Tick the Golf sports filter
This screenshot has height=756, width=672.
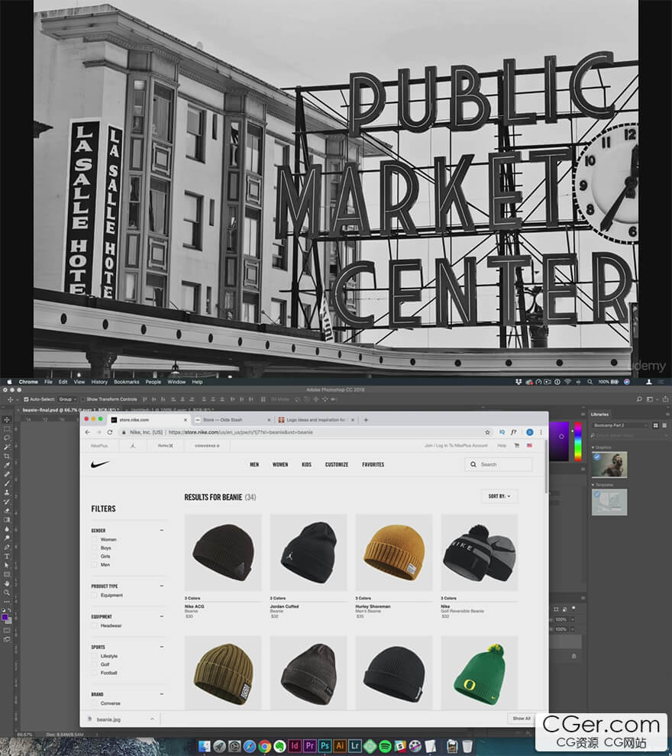tap(95, 664)
